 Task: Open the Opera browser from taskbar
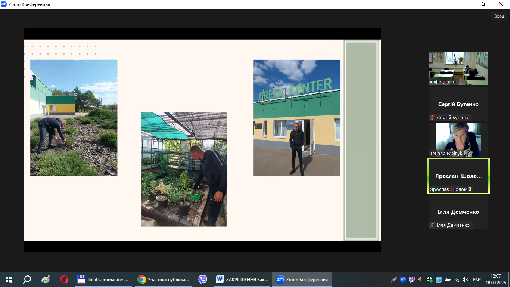(64, 280)
